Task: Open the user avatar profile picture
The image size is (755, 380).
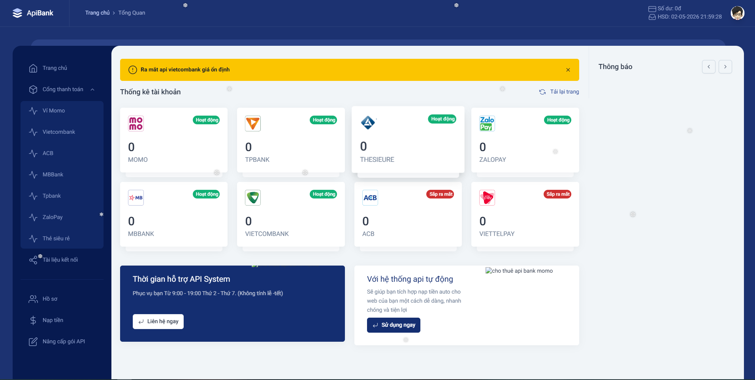Action: point(737,13)
